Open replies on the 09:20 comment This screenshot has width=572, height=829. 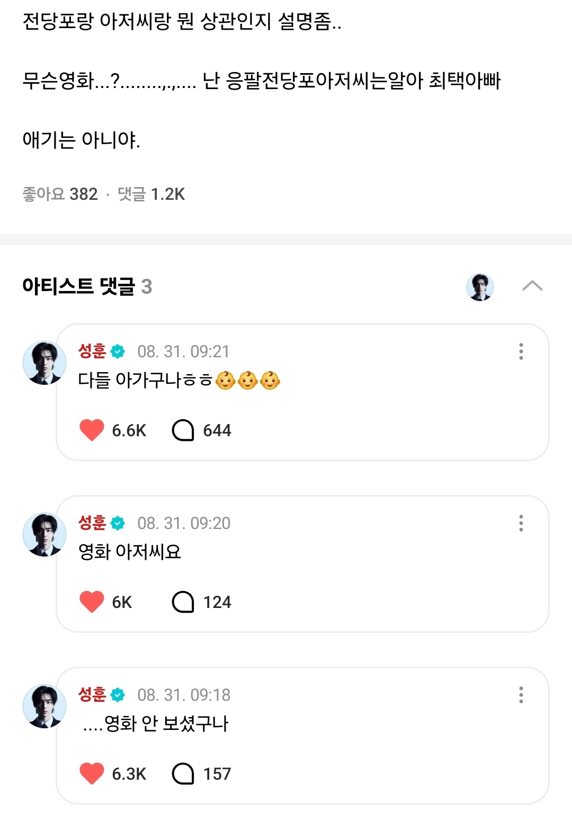[183, 602]
